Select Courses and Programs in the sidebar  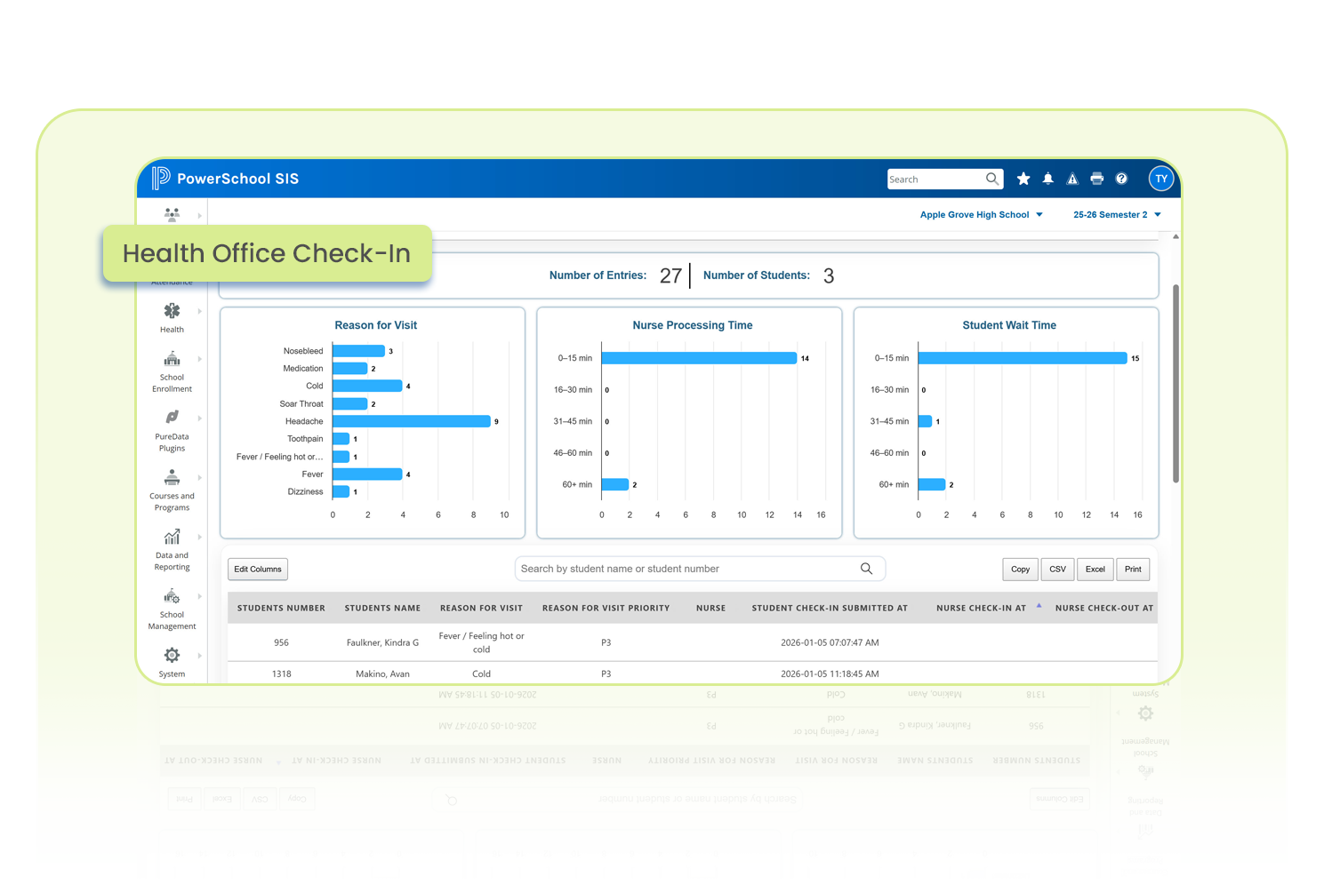[172, 478]
